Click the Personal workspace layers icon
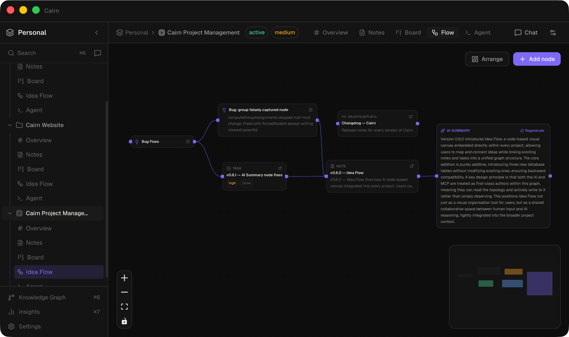The width and height of the screenshot is (569, 337). [10, 33]
